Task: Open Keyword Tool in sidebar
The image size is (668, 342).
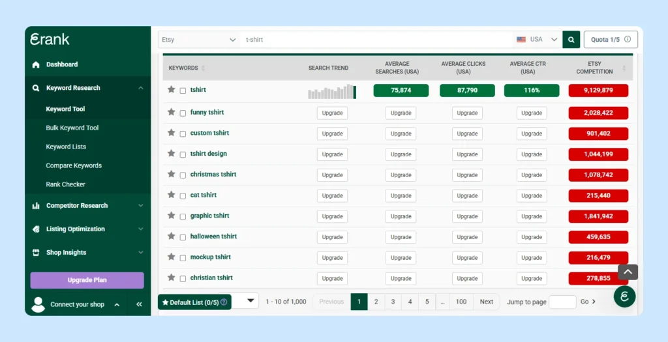Action: (65, 109)
